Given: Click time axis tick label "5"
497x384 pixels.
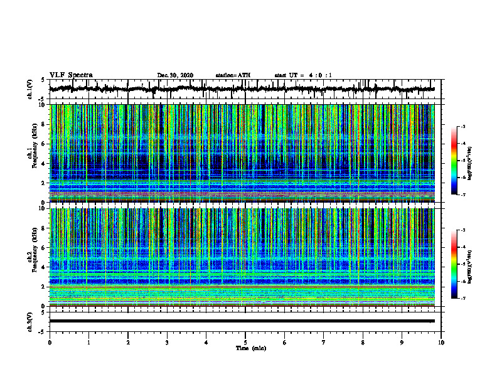Looking at the screenshot, I should (245, 343).
